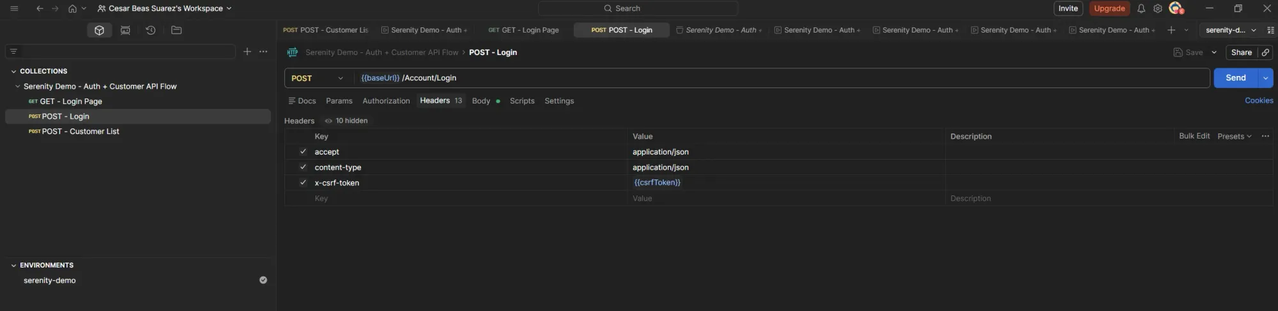Open environment quick look panel icon
The width and height of the screenshot is (1278, 311).
pyautogui.click(x=1270, y=30)
